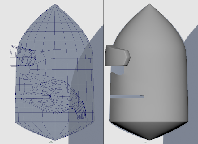Click the 'side' camera label under the wireframe view
198x144 pixels.
51,142
